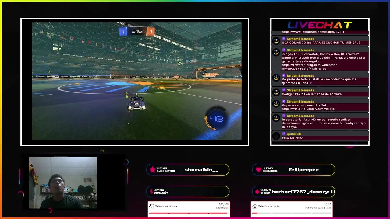Click the Código: PAVRO chat message text
The width and height of the screenshot is (390, 219).
pyautogui.click(x=312, y=94)
